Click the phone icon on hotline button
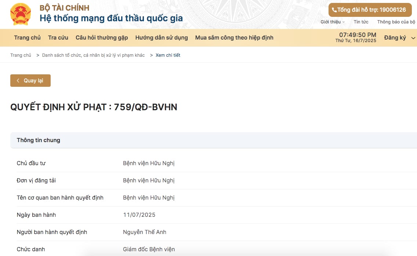The height and width of the screenshot is (256, 417). click(x=335, y=10)
